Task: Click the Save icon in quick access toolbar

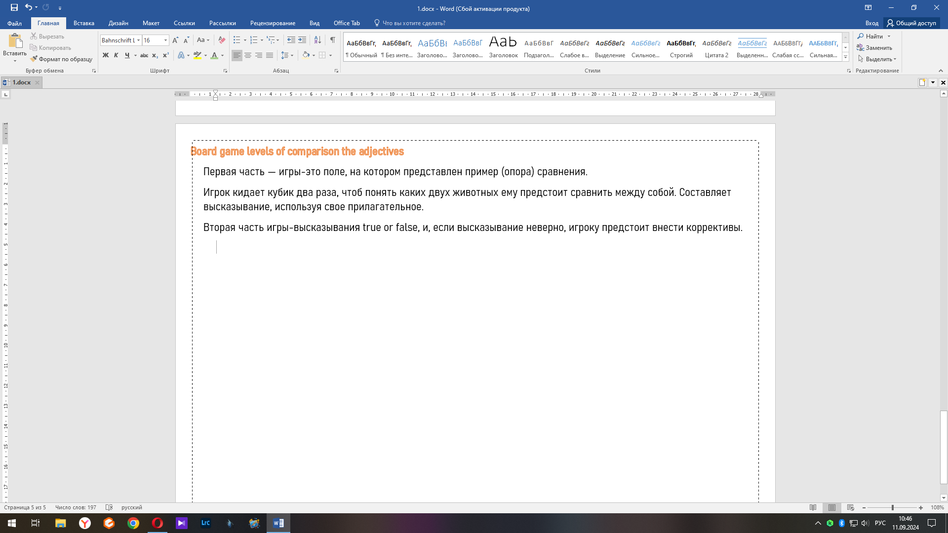Action: click(14, 7)
